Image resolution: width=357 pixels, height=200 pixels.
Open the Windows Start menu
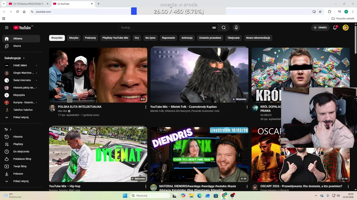pyautogui.click(x=125, y=196)
